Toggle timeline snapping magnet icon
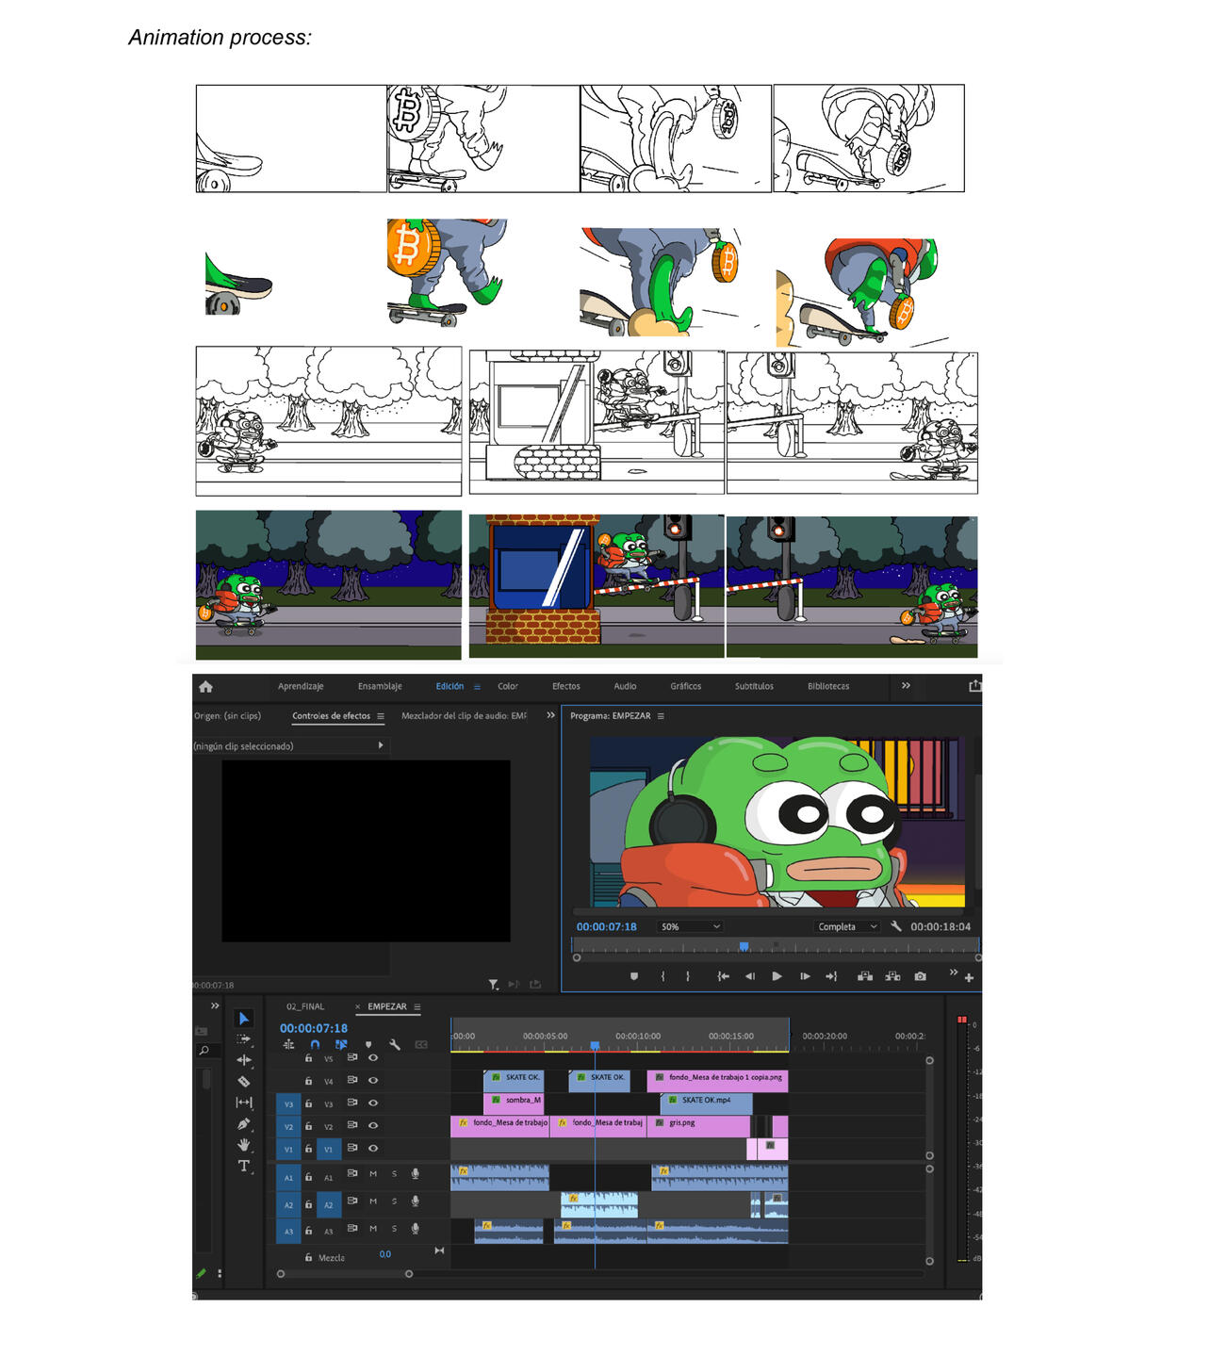Image resolution: width=1210 pixels, height=1356 pixels. (315, 1045)
